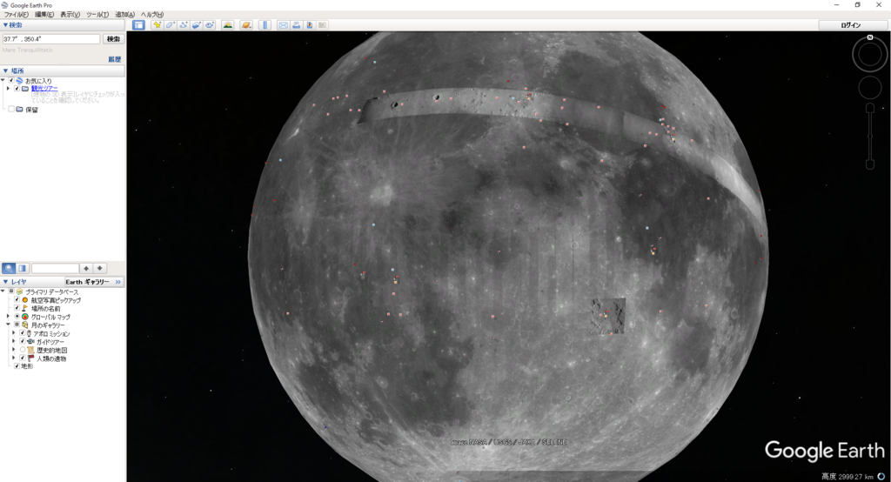891x482 pixels.
Task: Open the 表示(V) menu
Action: pos(70,15)
